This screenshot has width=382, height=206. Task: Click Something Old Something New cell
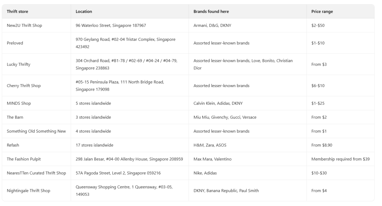tap(36, 131)
